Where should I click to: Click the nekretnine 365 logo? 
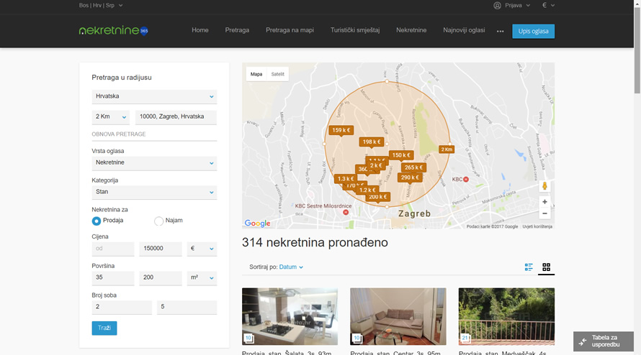113,31
